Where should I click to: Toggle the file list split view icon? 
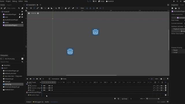tap(22, 59)
